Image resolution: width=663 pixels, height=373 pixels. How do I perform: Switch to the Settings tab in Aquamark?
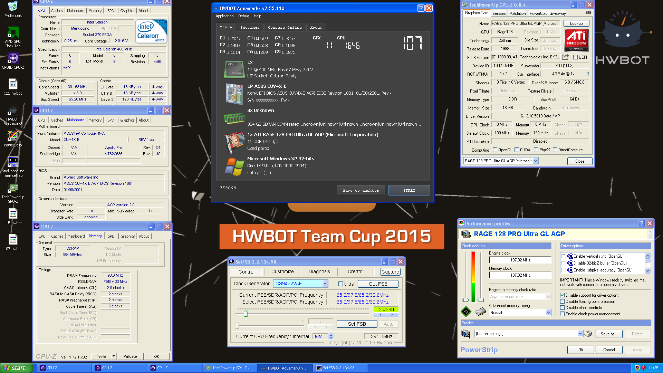250,27
